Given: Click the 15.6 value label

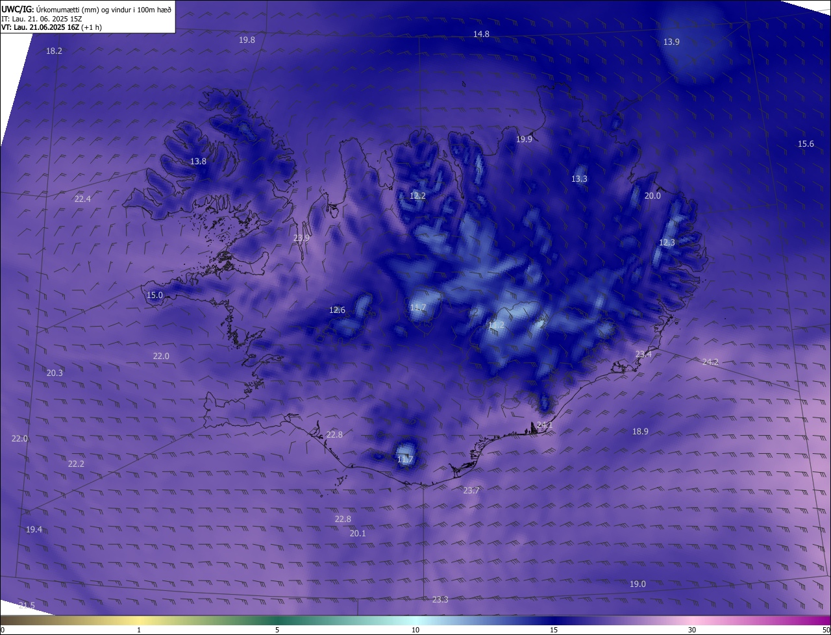Looking at the screenshot, I should [x=806, y=143].
